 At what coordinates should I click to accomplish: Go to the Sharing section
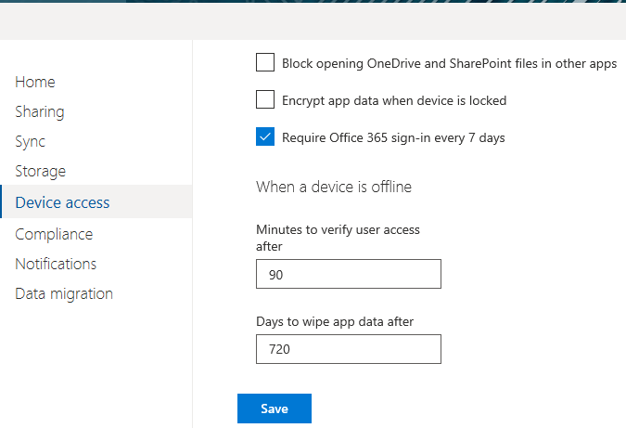40,112
